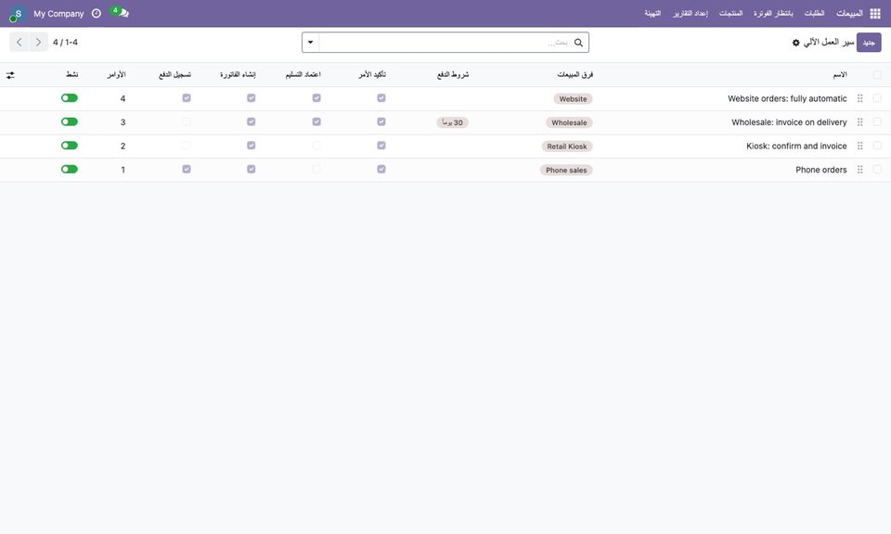The height and width of the screenshot is (534, 891).
Task: Check the select-all checkbox in table header
Action: coord(877,75)
